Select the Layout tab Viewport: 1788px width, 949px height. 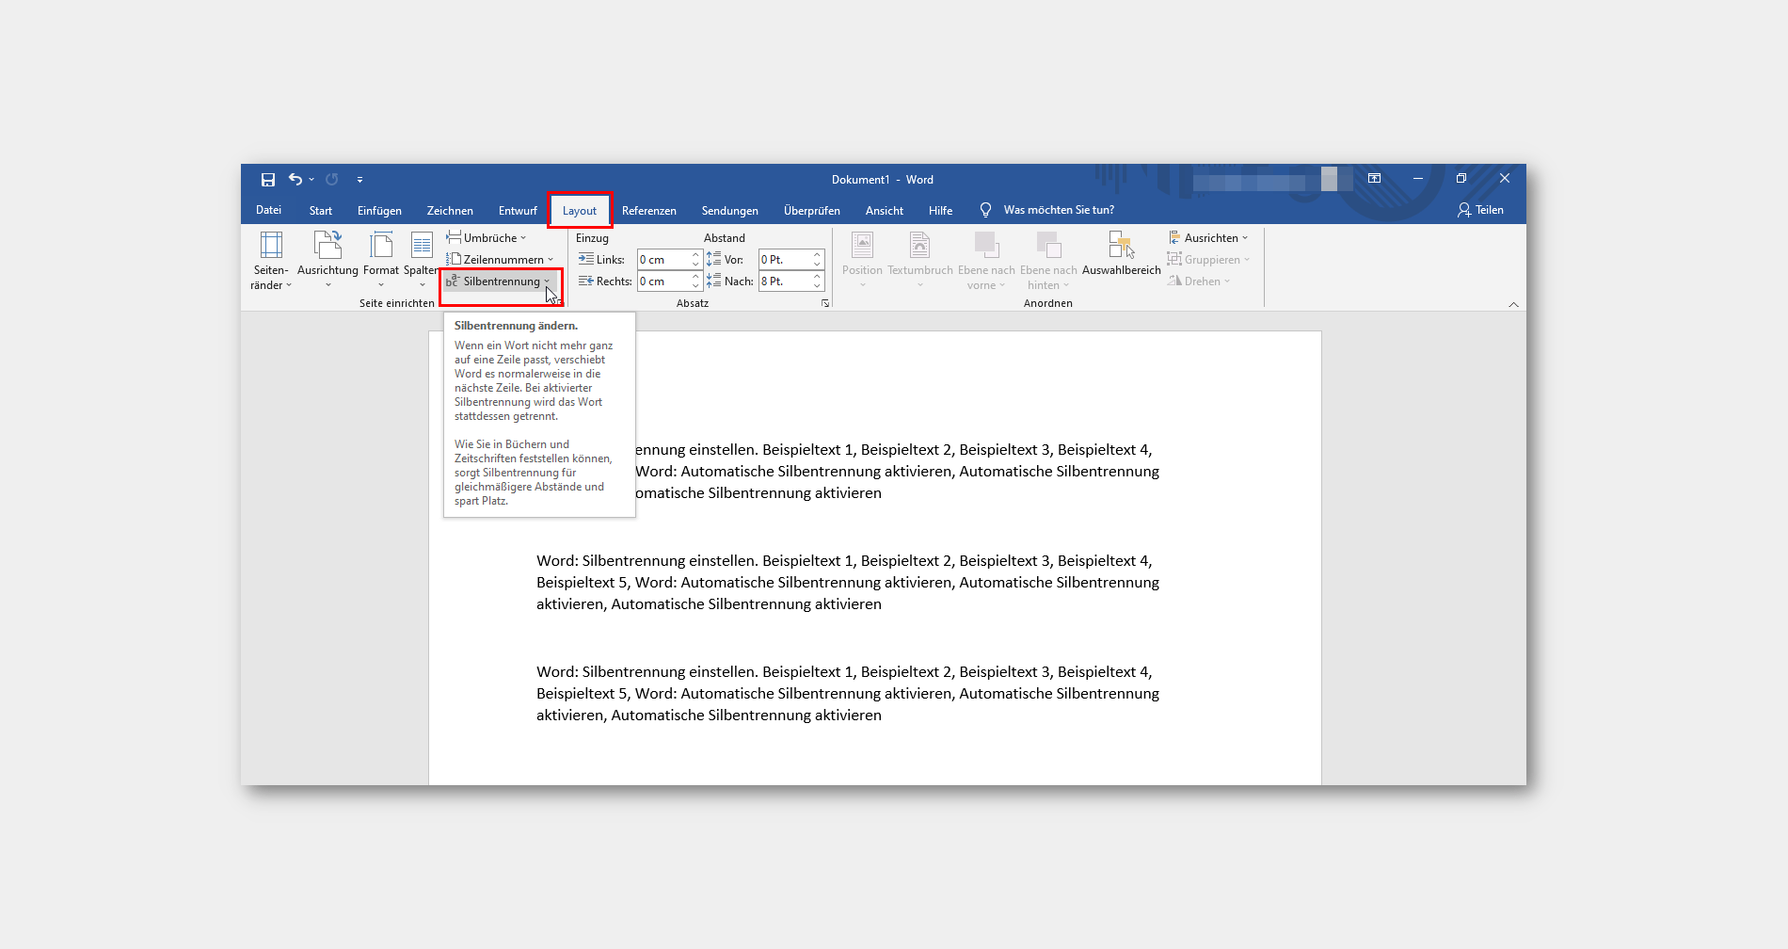(x=580, y=211)
